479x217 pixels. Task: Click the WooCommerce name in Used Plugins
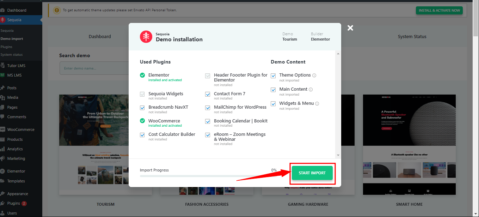click(164, 121)
